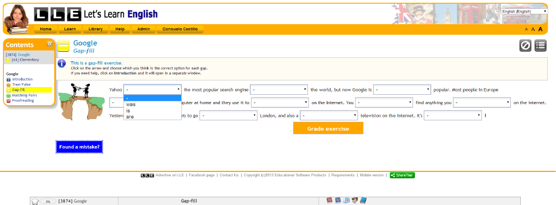Click the small LLE logo in the footer
Screen dimensions: 556x205
click(x=147, y=175)
